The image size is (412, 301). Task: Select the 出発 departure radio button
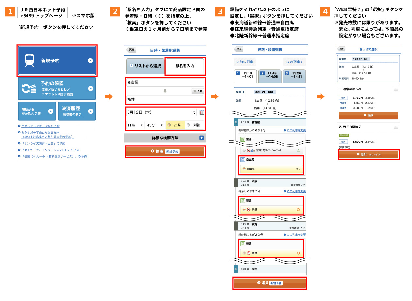tap(170, 125)
